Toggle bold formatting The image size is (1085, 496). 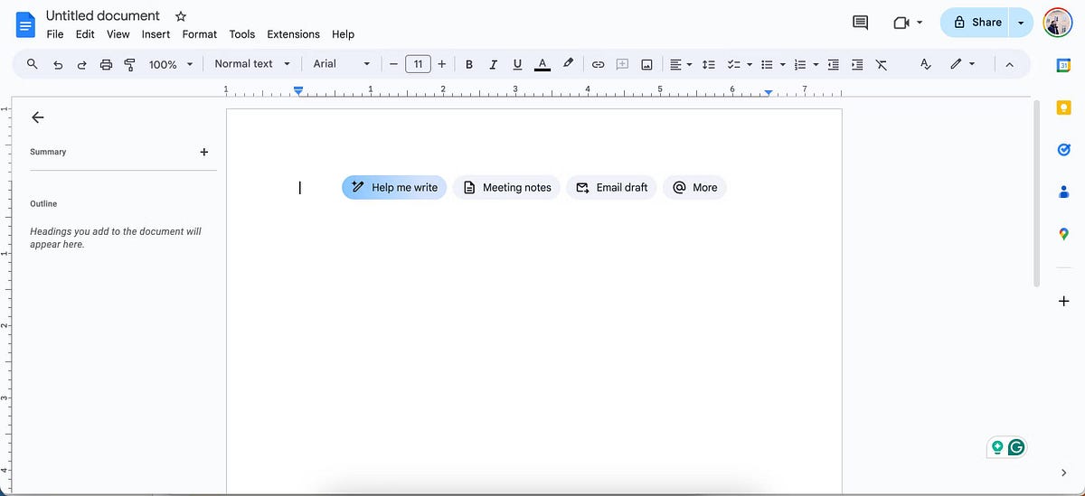(x=468, y=64)
